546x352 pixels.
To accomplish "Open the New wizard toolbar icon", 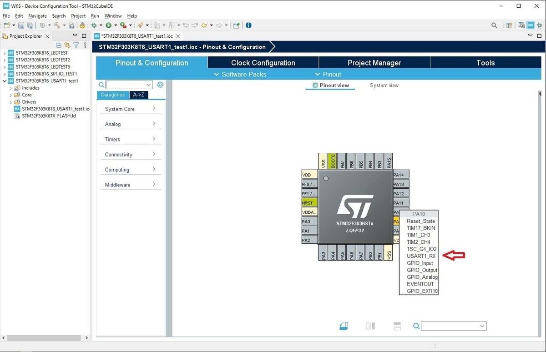I will click(7, 25).
